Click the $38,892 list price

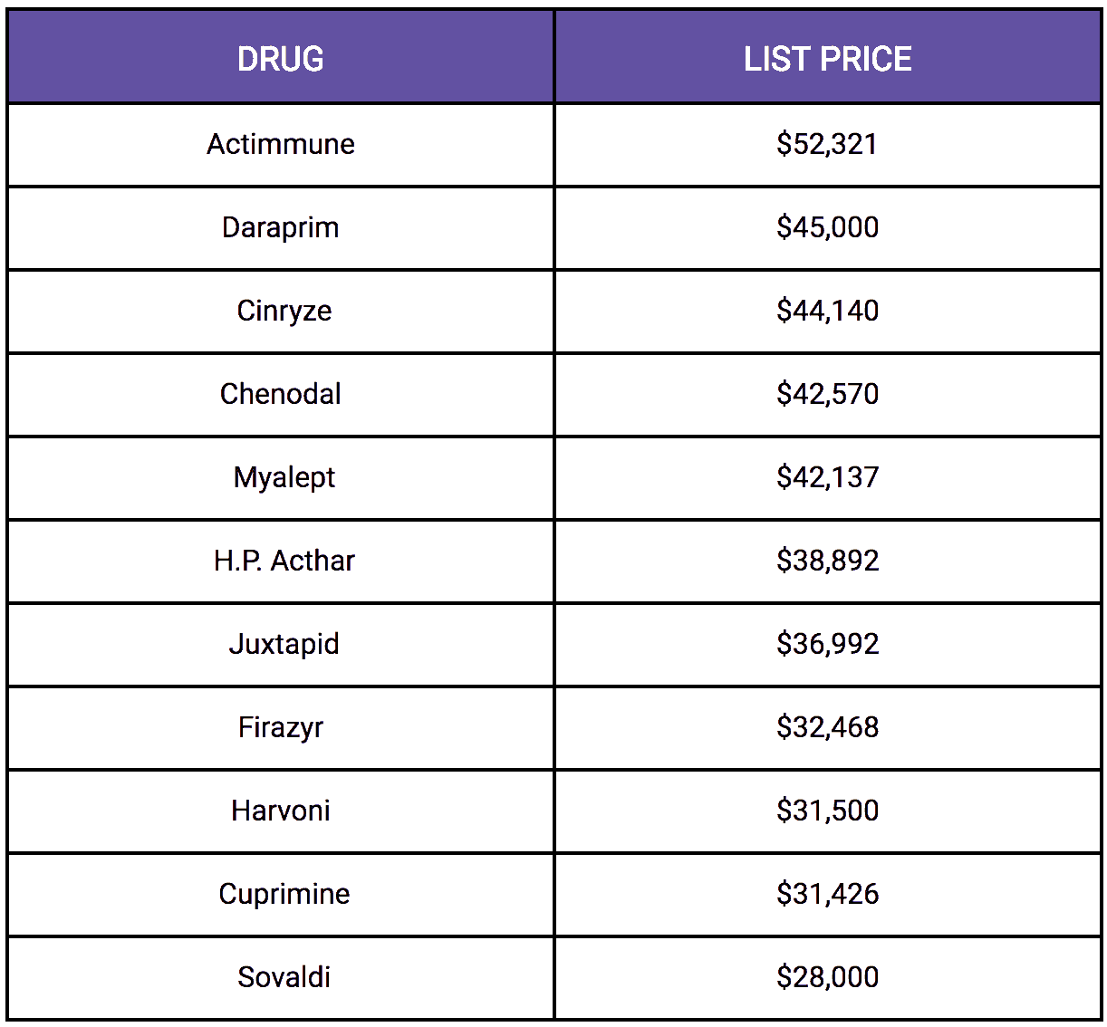(x=827, y=561)
